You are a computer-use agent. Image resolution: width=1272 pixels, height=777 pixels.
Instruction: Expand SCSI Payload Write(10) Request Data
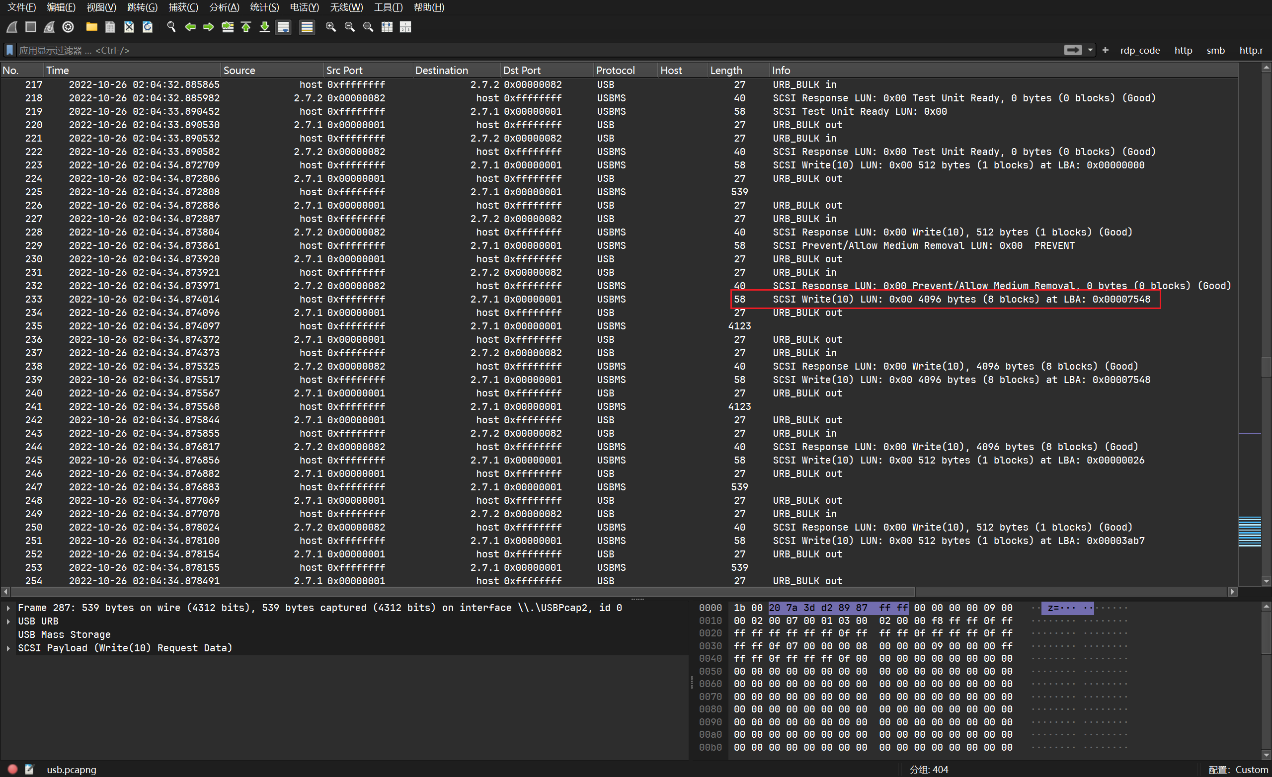click(8, 648)
